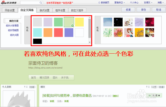
Task: Pick the yellow solid color
Action: coord(79,22)
